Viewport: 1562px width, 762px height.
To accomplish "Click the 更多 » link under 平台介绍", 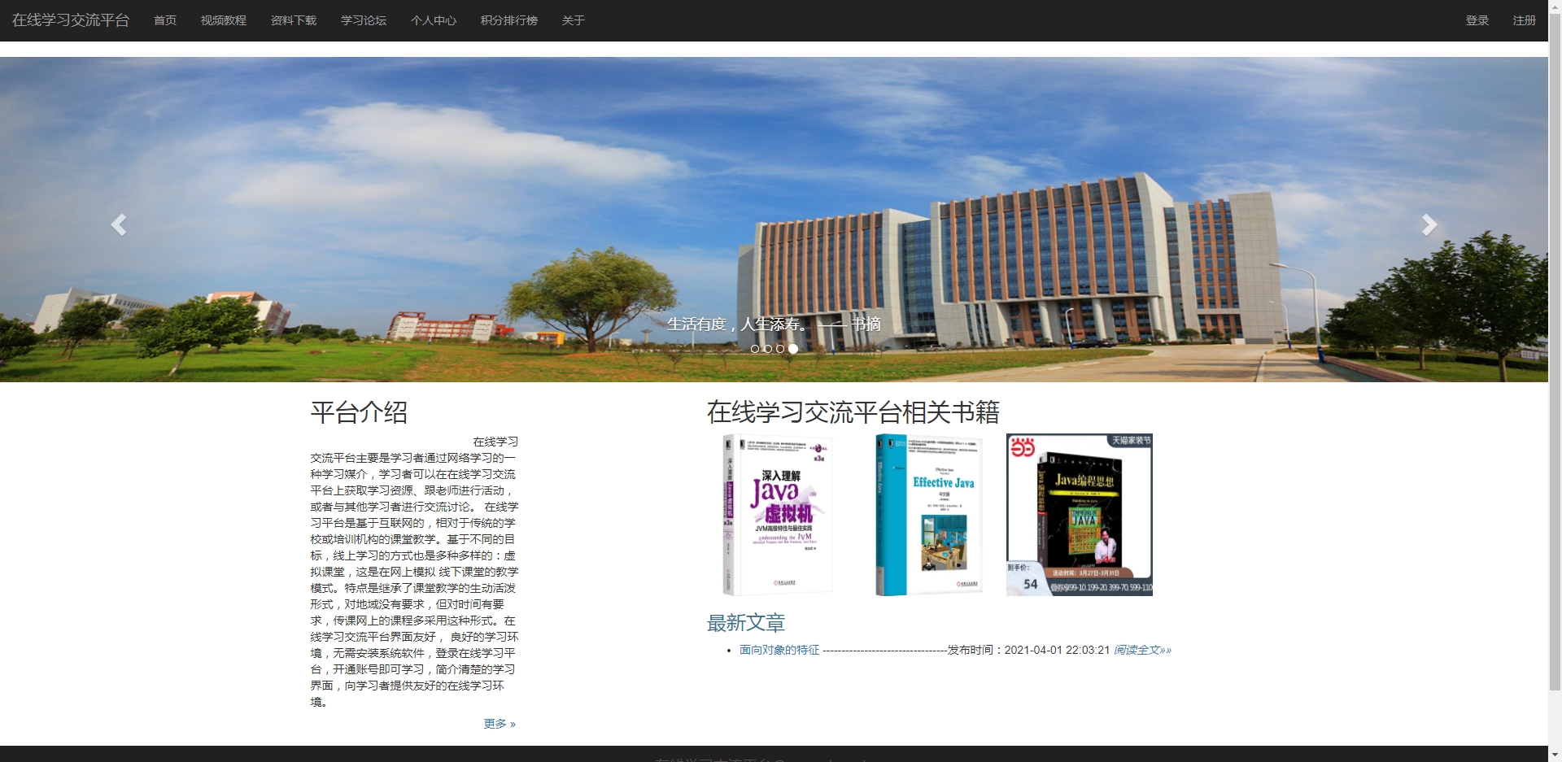I will click(500, 722).
